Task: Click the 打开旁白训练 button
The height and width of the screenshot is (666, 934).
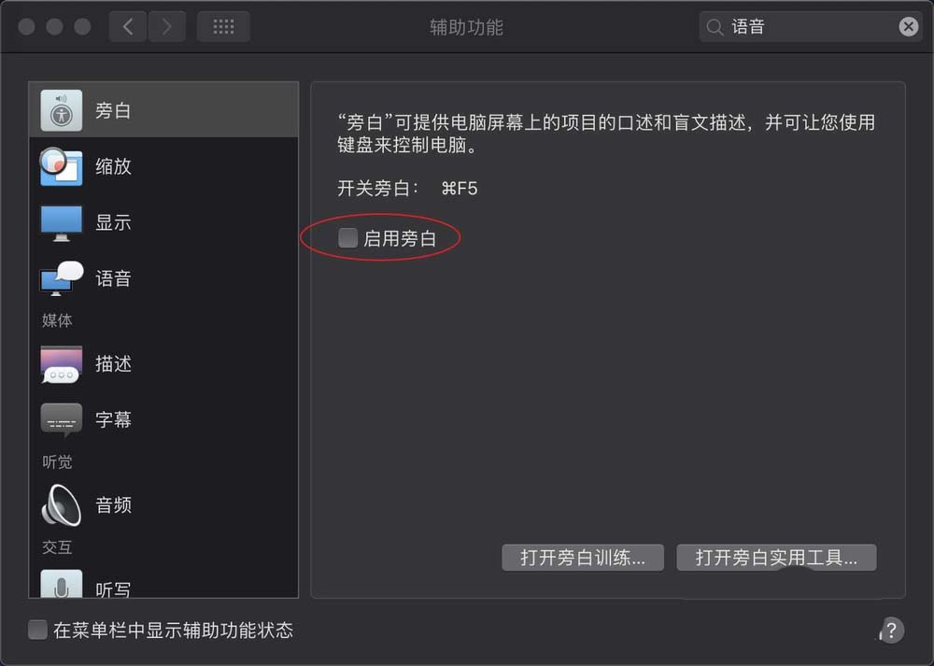Action: coord(583,558)
